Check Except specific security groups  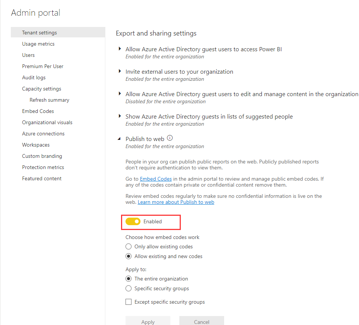pos(129,302)
